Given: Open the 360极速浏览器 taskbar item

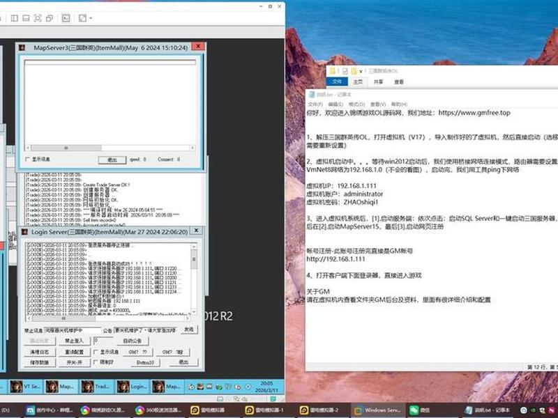Looking at the screenshot, I should pyautogui.click(x=158, y=410).
